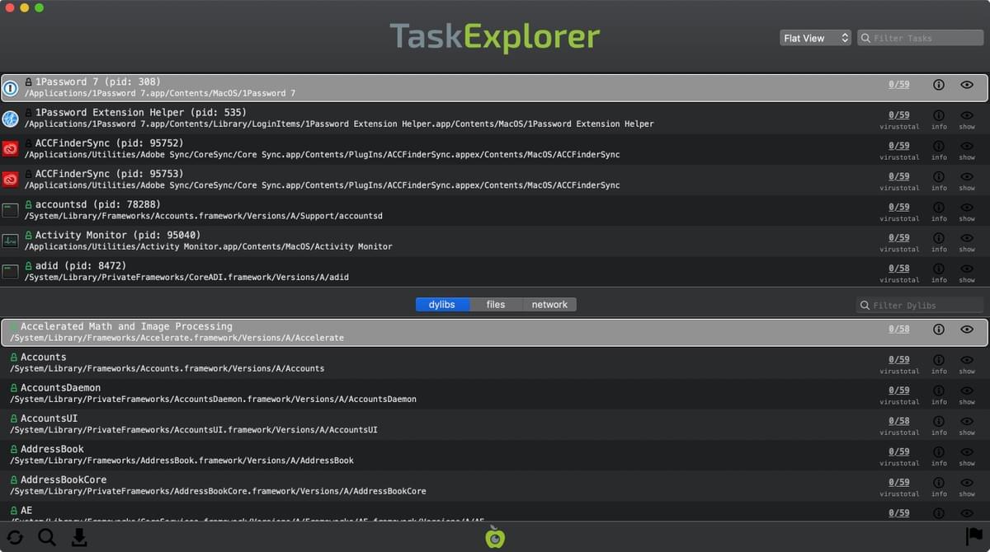Open the search magnifier in bottom bar
This screenshot has height=552, width=990.
tap(47, 538)
